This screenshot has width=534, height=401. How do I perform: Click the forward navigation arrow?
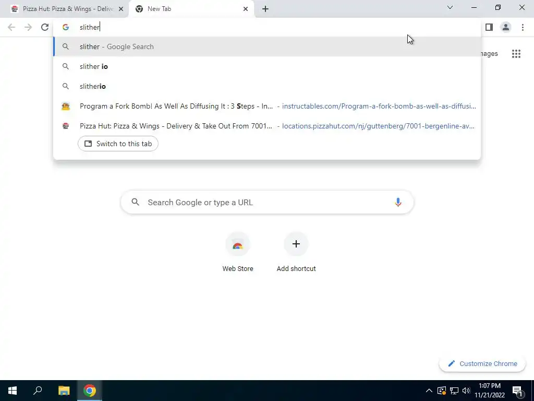point(28,27)
